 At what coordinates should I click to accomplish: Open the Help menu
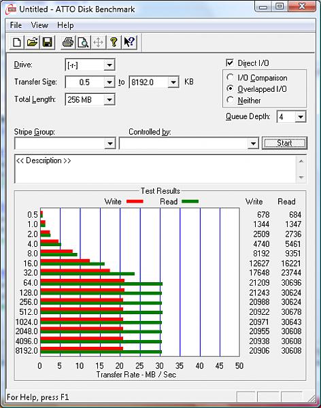click(x=65, y=25)
